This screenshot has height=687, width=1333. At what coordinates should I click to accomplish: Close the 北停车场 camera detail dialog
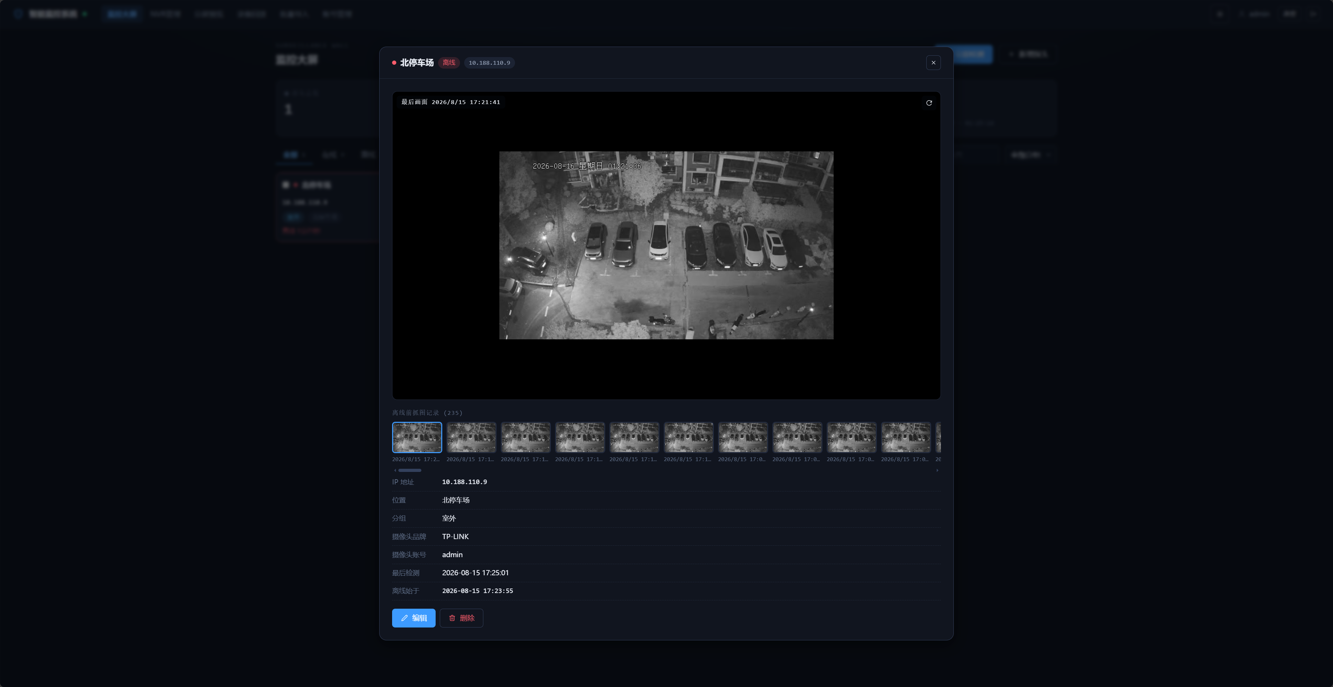934,63
